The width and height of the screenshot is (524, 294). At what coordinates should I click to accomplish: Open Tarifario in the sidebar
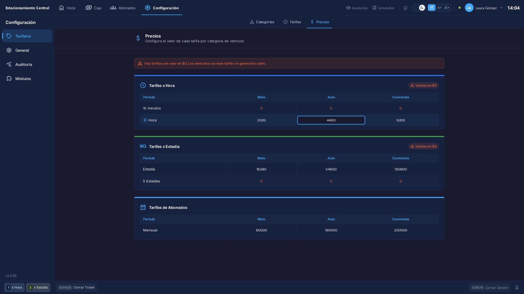[28, 36]
